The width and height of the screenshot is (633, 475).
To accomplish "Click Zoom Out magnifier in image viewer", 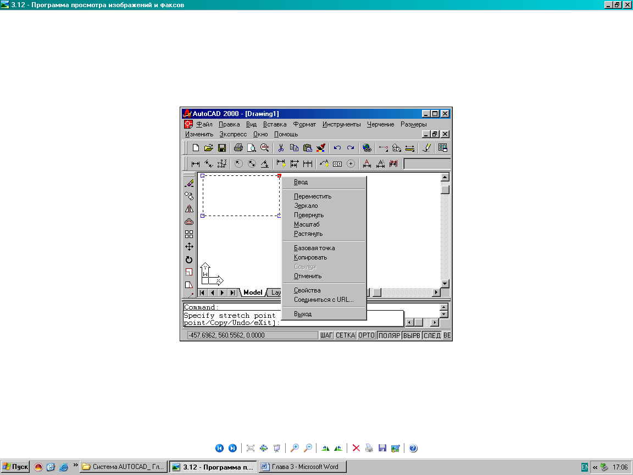I will [308, 448].
